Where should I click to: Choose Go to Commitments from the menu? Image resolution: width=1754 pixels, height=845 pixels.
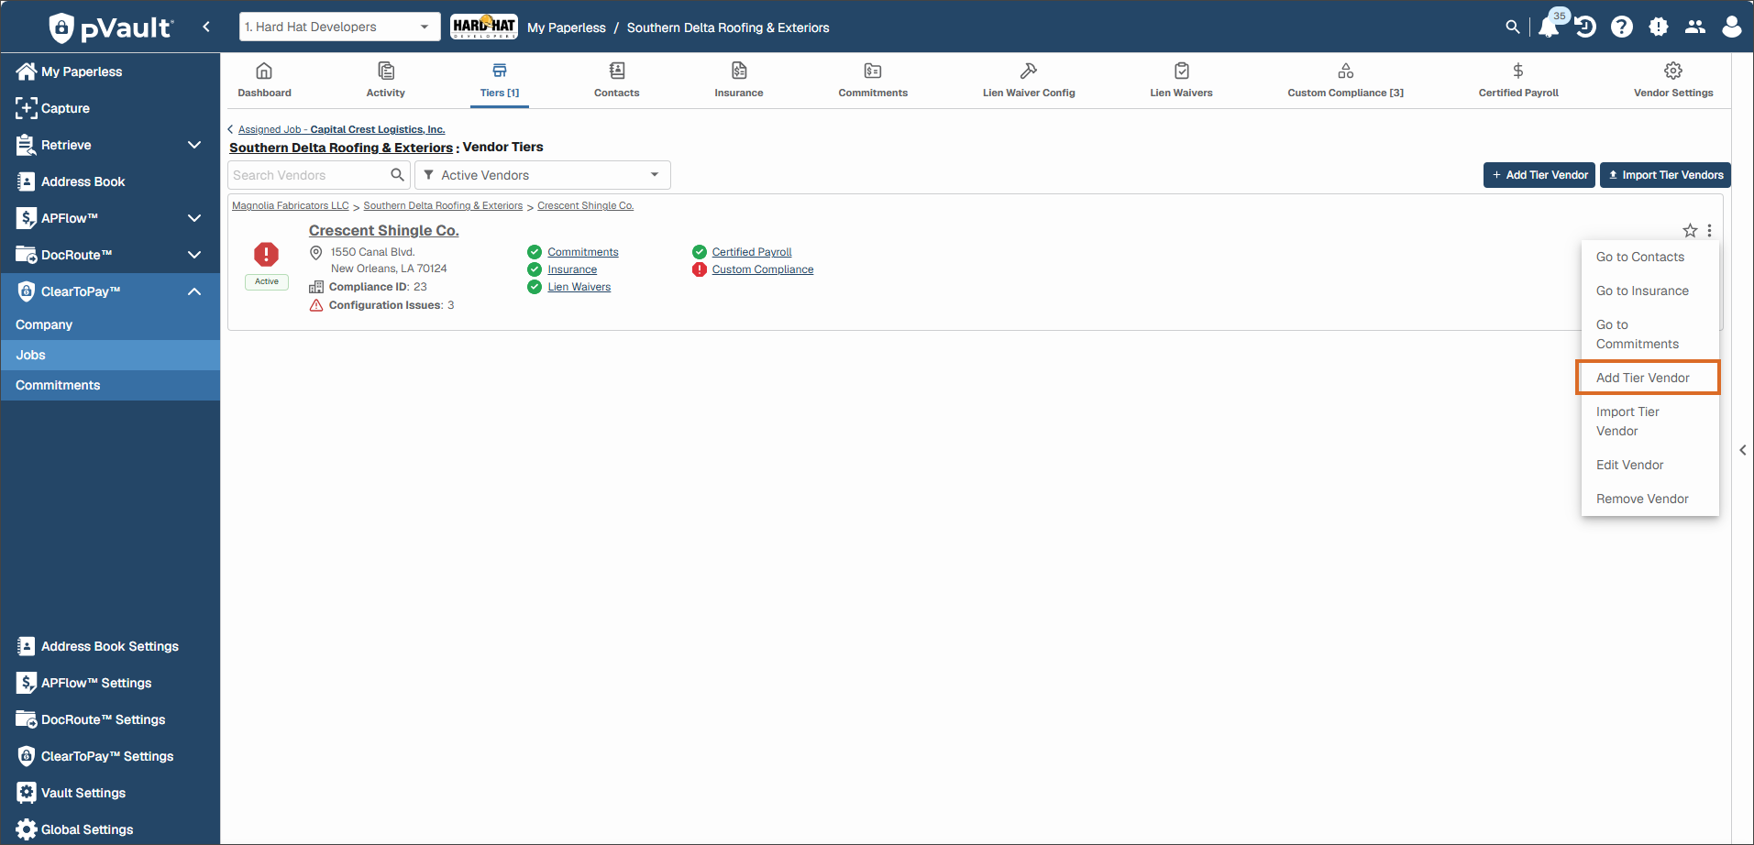pyautogui.click(x=1650, y=335)
